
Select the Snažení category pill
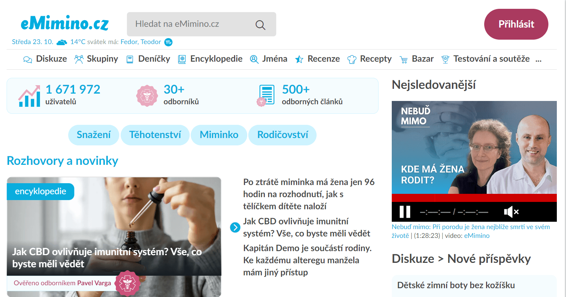pos(94,135)
